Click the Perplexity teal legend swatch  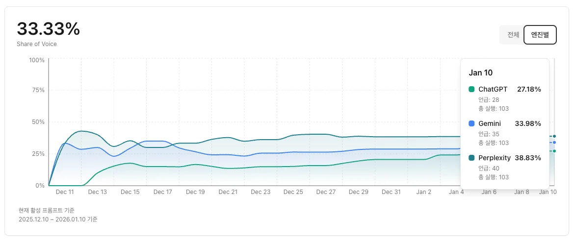coord(472,158)
